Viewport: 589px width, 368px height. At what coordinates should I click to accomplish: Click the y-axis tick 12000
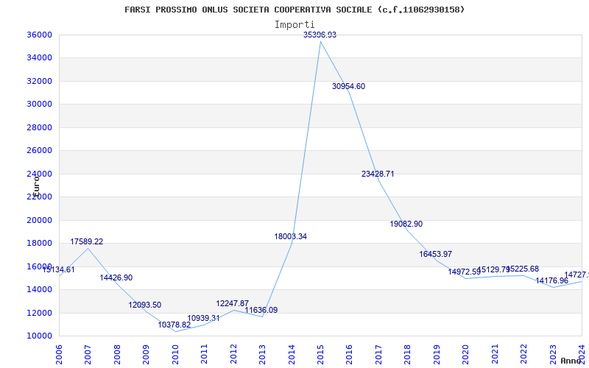tap(39, 313)
